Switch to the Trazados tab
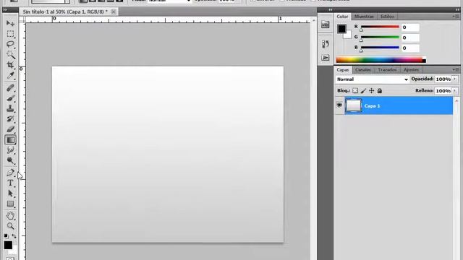 387,70
